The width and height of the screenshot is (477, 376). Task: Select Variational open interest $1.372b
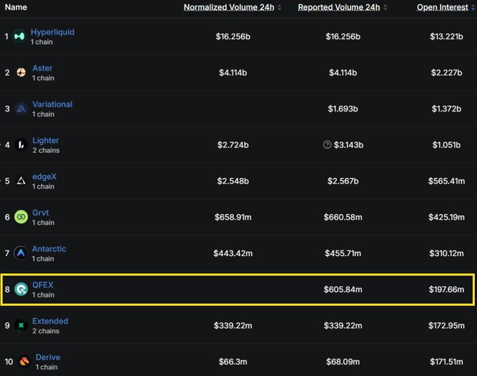click(x=446, y=109)
